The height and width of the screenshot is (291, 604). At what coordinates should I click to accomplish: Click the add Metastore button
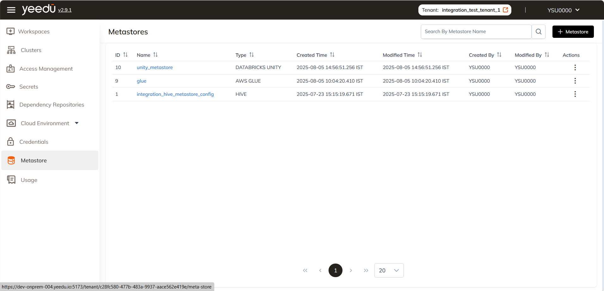click(573, 32)
